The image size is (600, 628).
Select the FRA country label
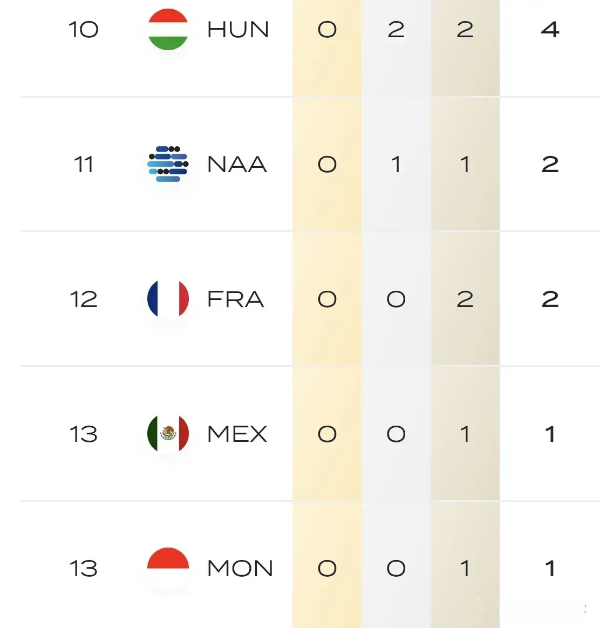point(235,299)
